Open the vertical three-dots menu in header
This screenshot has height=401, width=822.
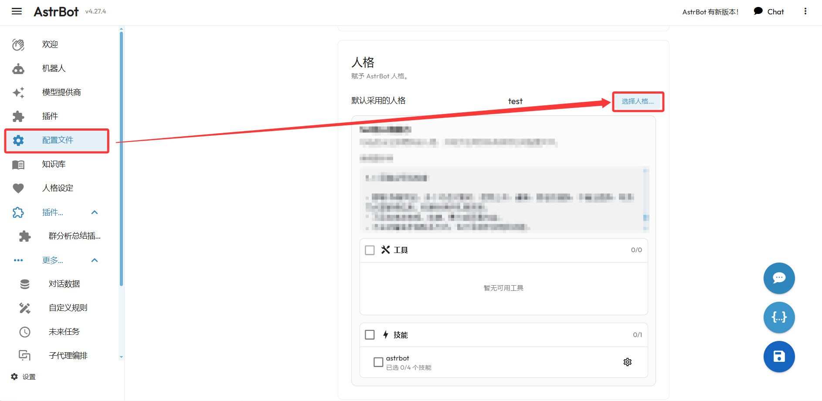(805, 11)
